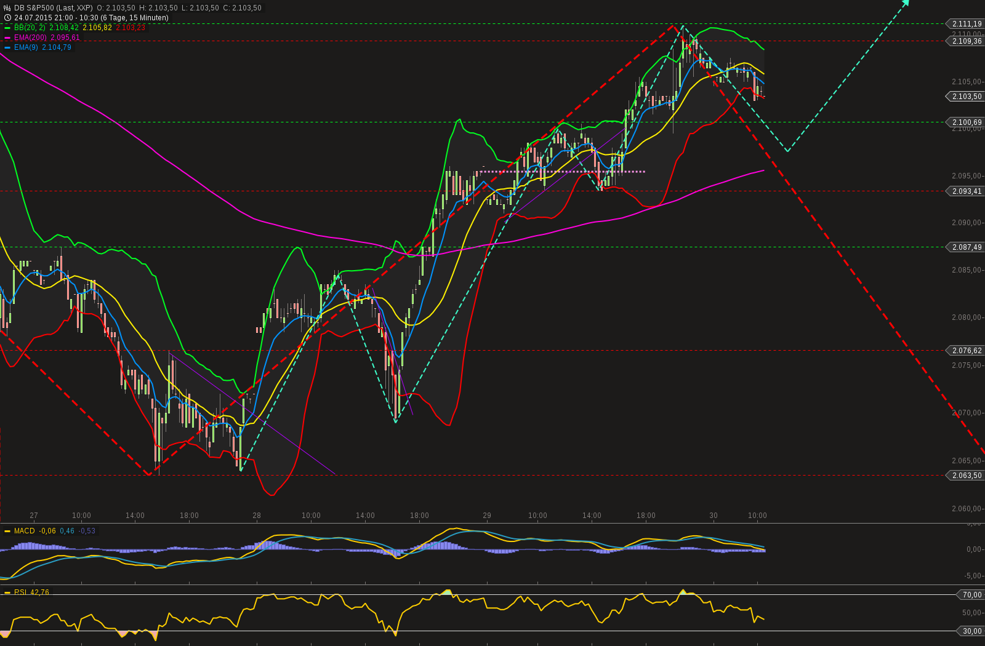Click the 2.109,36 price level marker
The width and height of the screenshot is (985, 646).
click(966, 41)
